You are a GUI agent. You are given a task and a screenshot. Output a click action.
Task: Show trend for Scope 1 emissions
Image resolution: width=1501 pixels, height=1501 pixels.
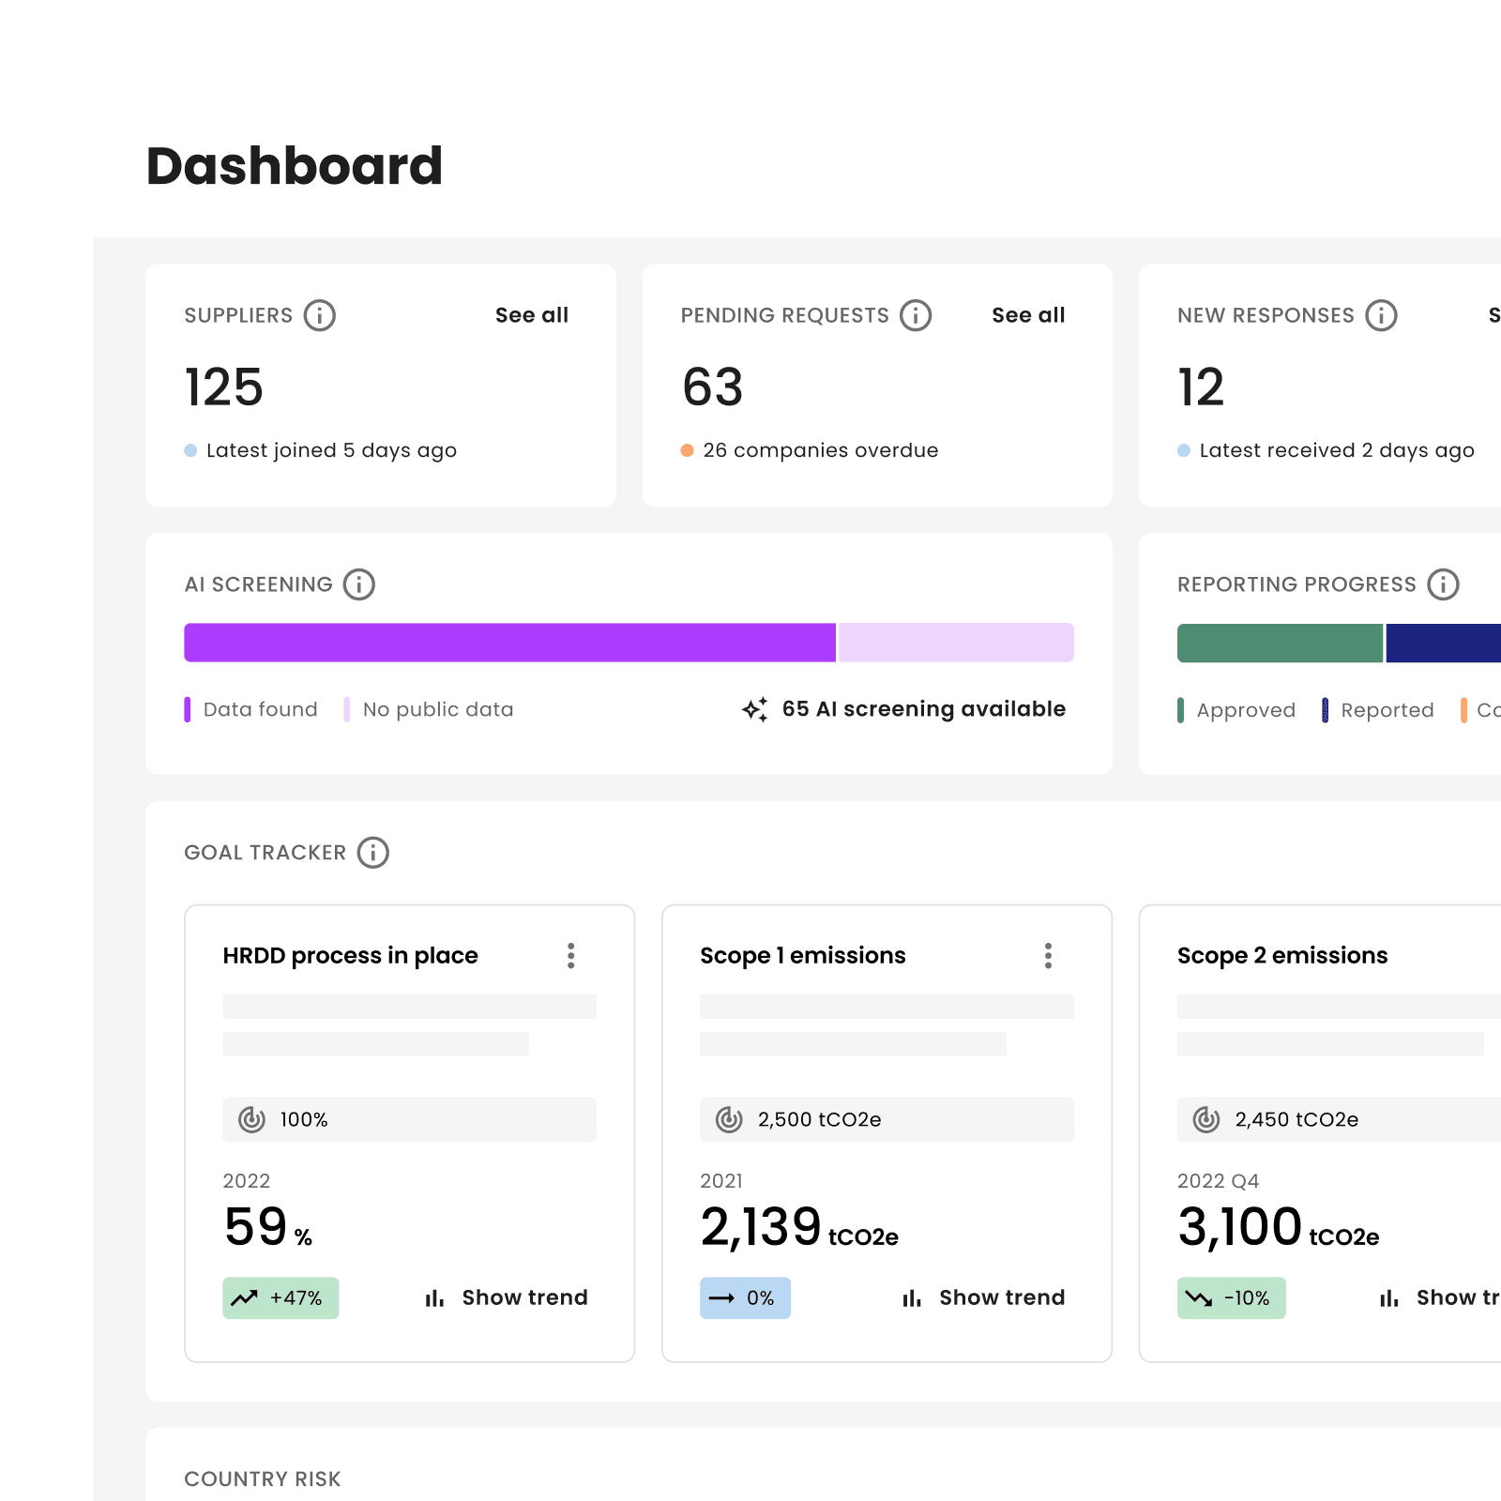pos(1002,1297)
